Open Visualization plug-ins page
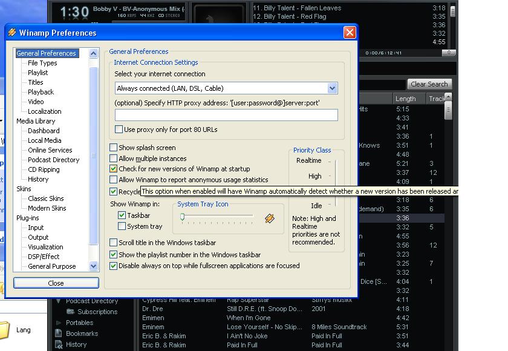 point(46,248)
